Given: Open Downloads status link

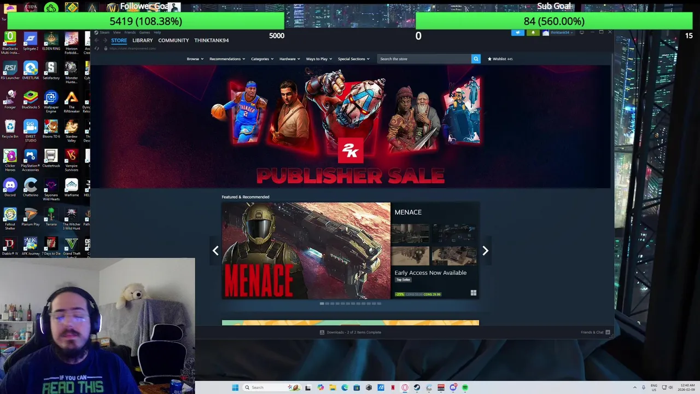Looking at the screenshot, I should 351,332.
